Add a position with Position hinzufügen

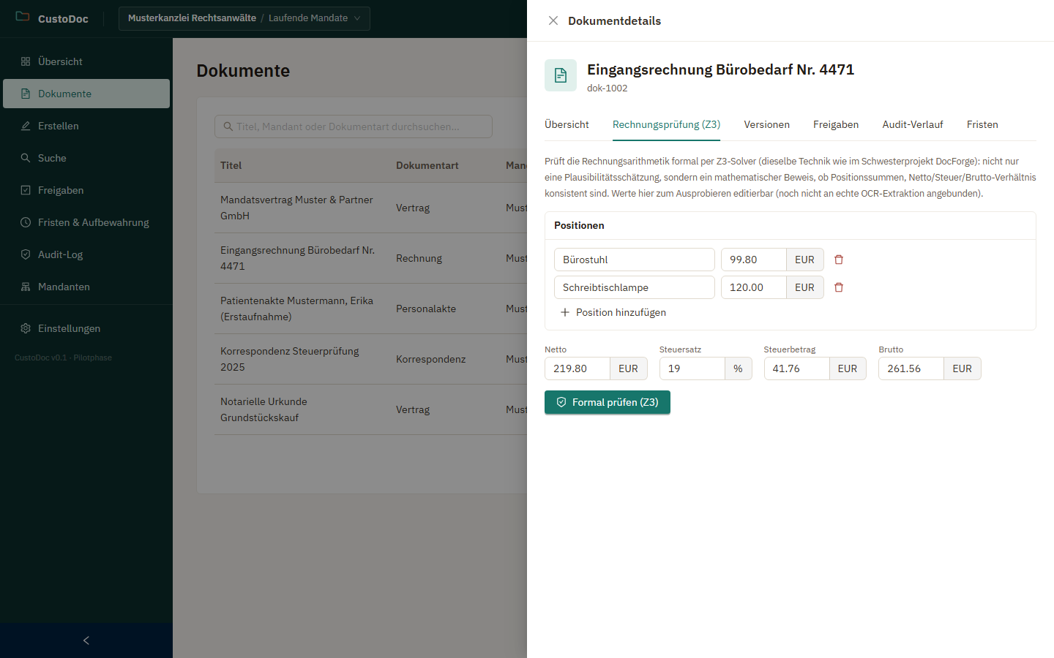(x=613, y=312)
